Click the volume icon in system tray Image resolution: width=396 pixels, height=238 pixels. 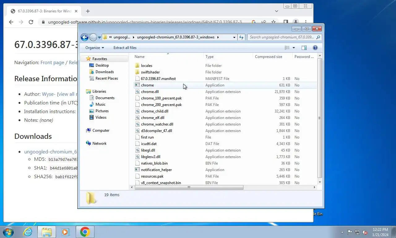coord(365,232)
